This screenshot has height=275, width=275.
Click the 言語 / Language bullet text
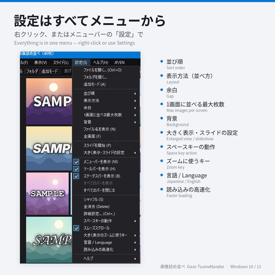point(187,175)
